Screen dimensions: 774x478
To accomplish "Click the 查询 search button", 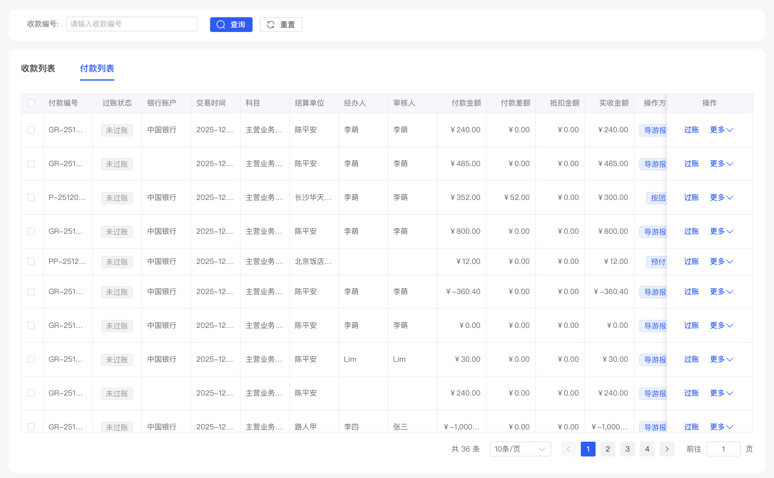I will [231, 24].
